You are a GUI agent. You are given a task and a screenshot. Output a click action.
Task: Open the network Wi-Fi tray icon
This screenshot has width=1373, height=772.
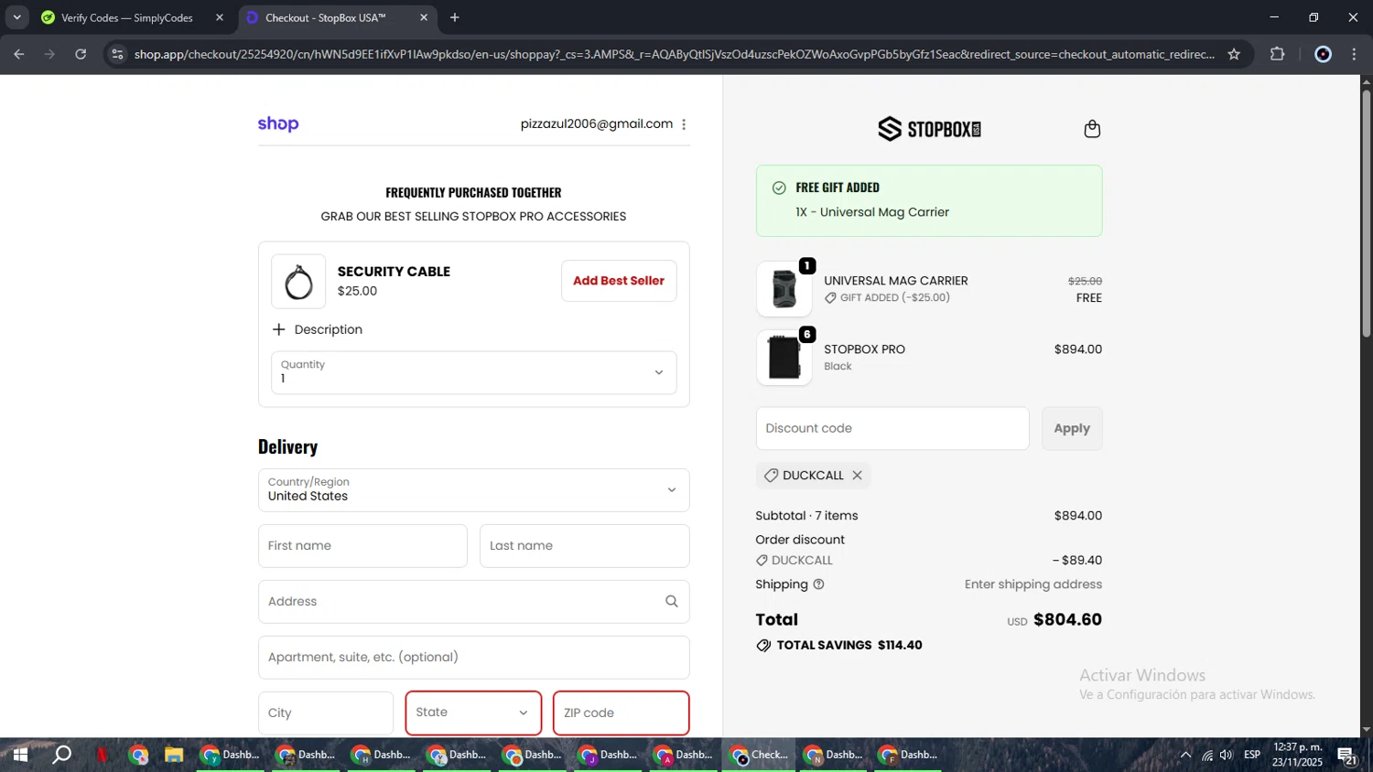click(1207, 756)
